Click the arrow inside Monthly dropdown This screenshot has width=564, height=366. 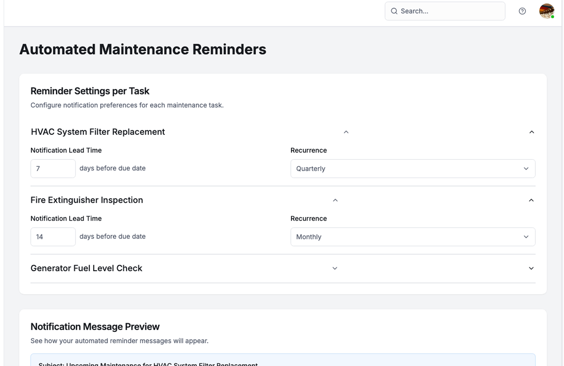(526, 237)
